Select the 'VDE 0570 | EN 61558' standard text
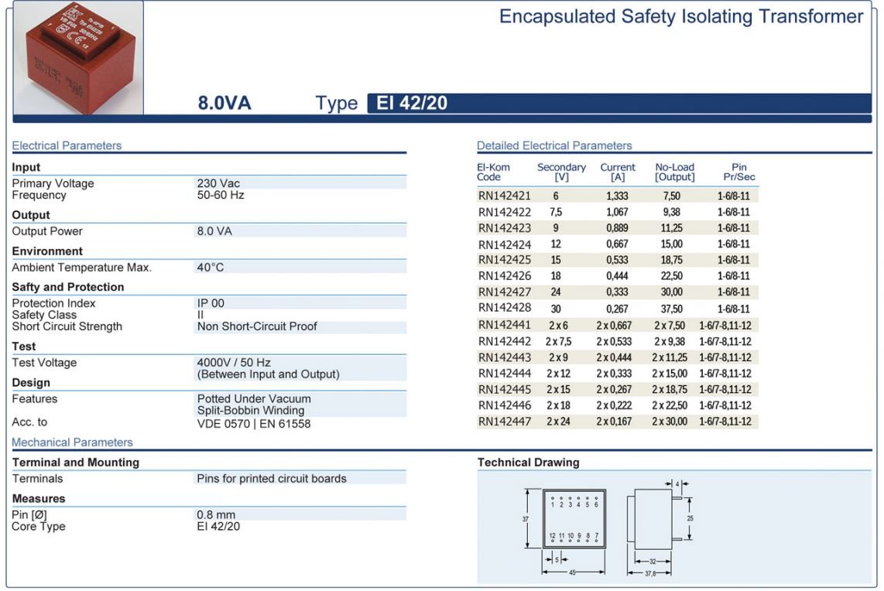 (x=254, y=423)
